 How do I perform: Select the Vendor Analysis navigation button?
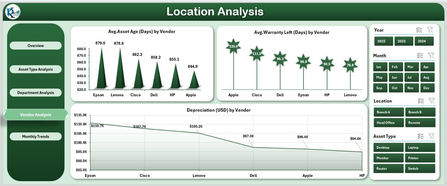pos(36,115)
